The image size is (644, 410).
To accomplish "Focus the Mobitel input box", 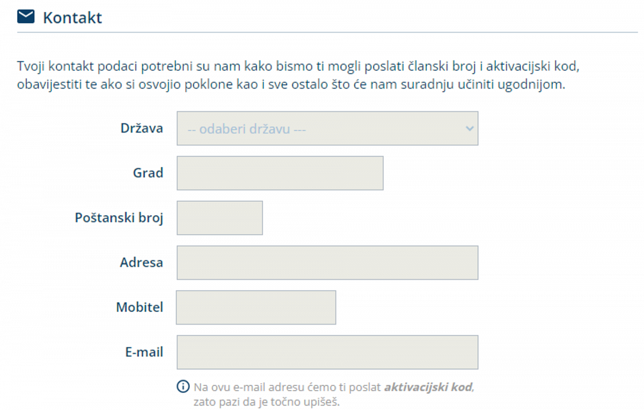I will [x=256, y=307].
